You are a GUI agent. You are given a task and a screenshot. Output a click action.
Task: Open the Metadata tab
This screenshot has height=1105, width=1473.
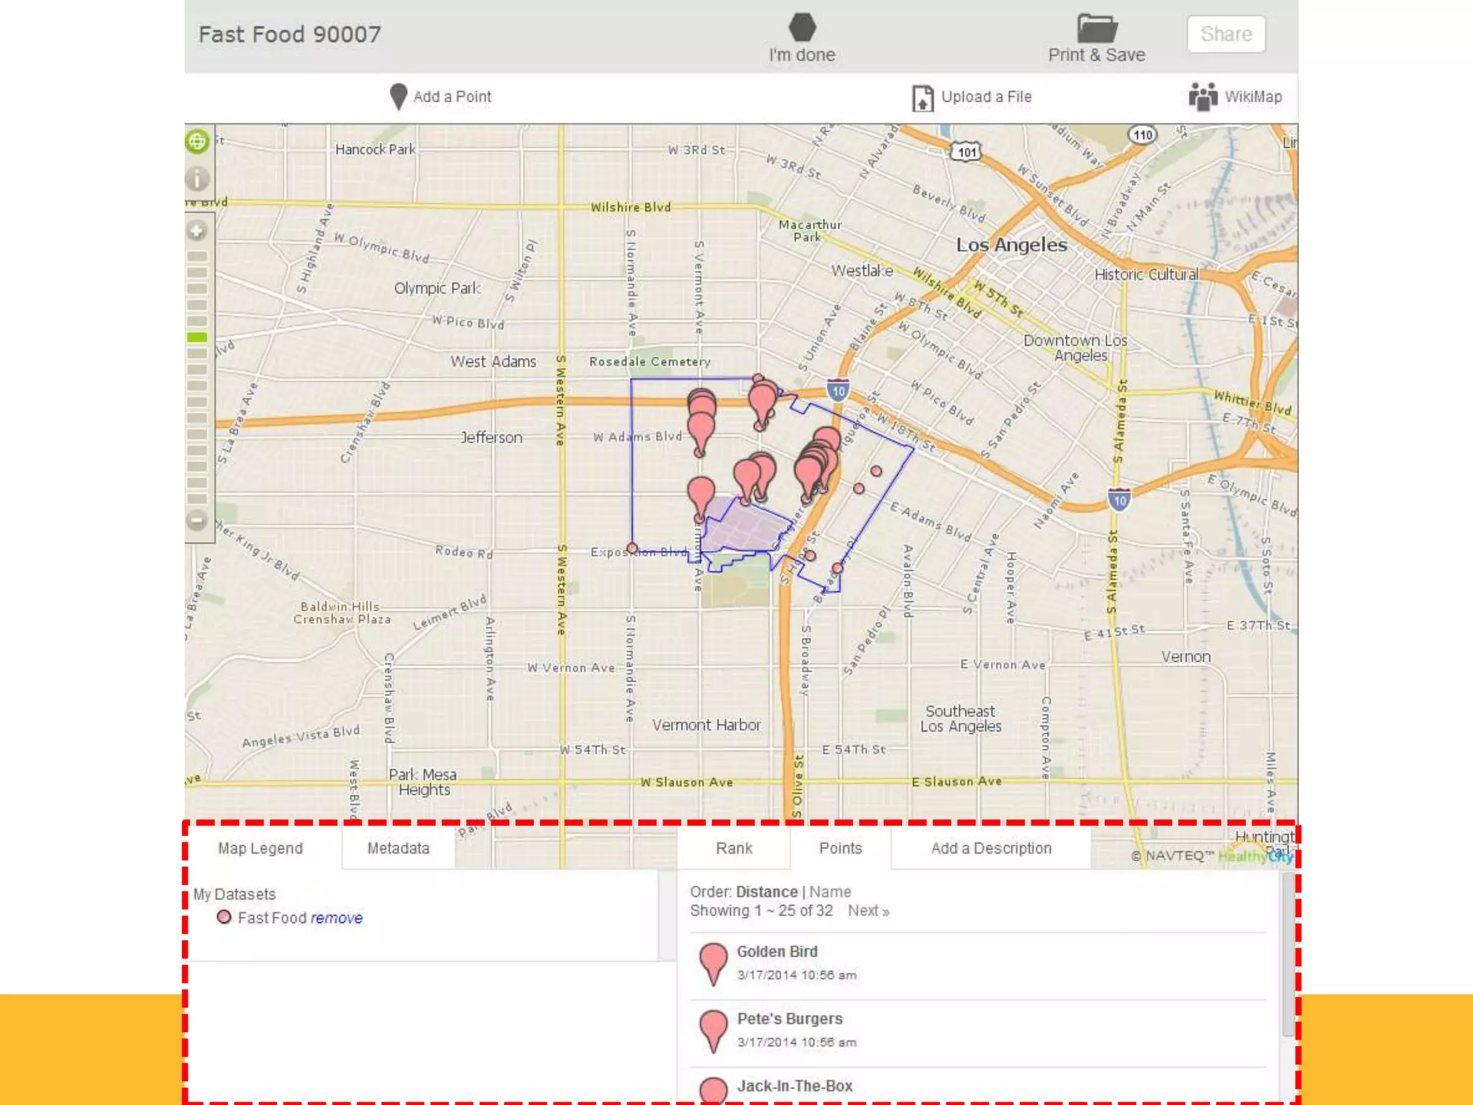click(398, 848)
